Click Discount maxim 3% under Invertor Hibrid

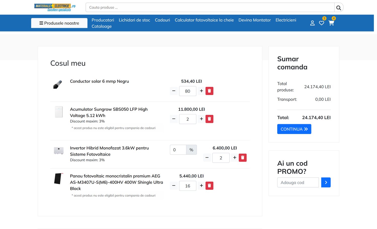[x=87, y=160]
